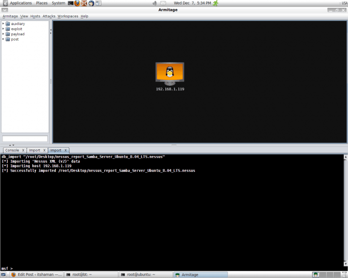Collapse module panel with left arrow
Image resolution: width=348 pixels, height=278 pixels.
click(x=51, y=30)
